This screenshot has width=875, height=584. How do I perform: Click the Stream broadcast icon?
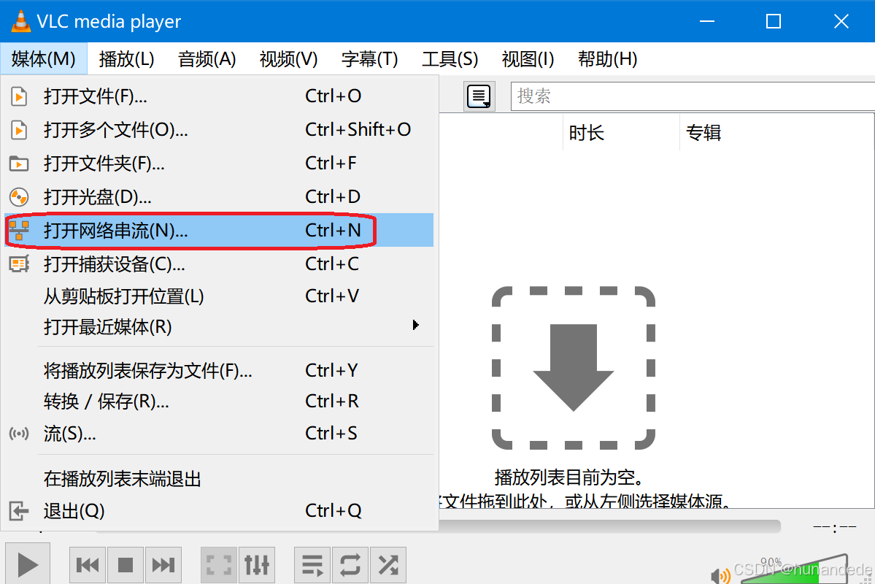click(x=19, y=433)
